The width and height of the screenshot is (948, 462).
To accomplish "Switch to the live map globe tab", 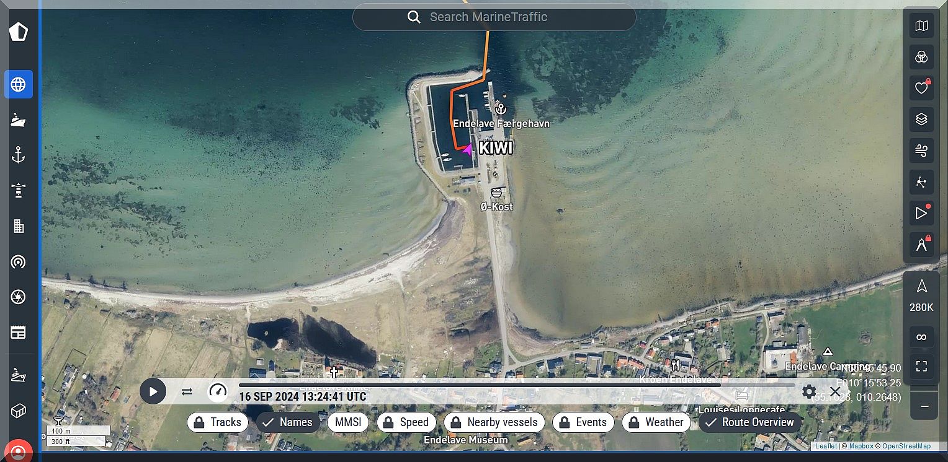I will click(x=18, y=84).
